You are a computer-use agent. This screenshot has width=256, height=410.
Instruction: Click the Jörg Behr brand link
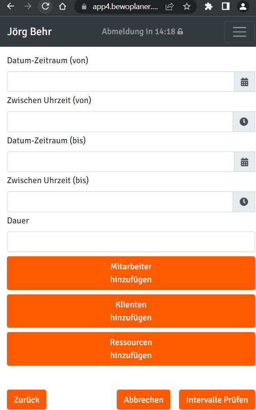(x=29, y=32)
